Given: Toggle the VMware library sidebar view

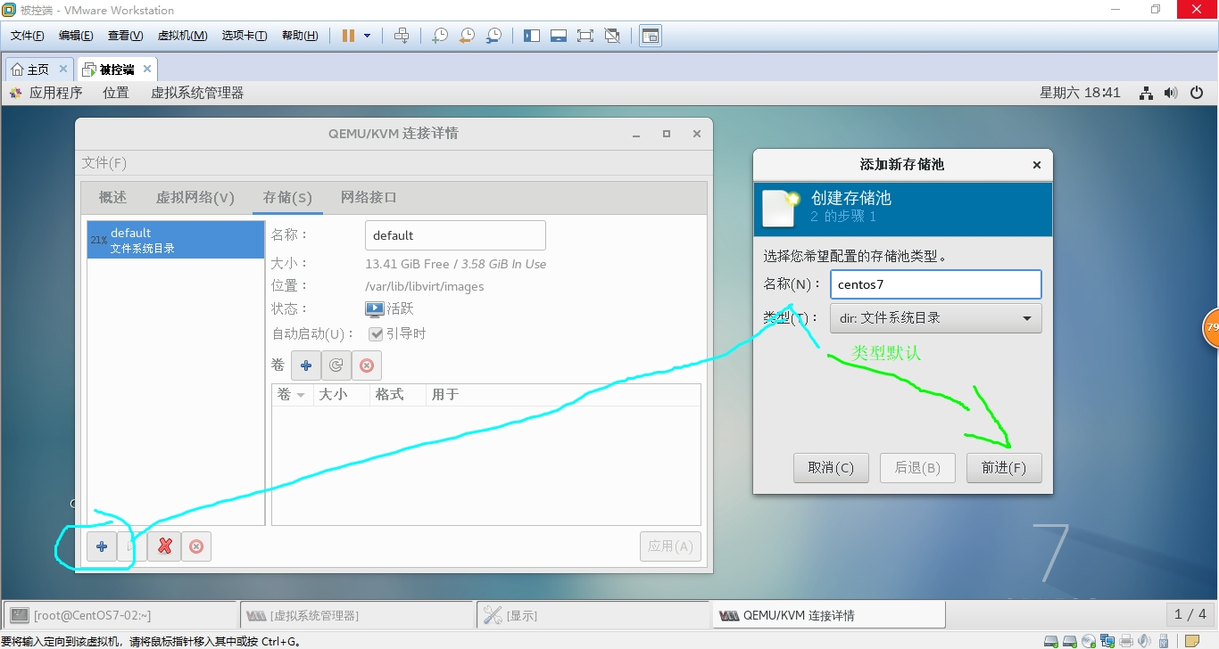Looking at the screenshot, I should 532,36.
